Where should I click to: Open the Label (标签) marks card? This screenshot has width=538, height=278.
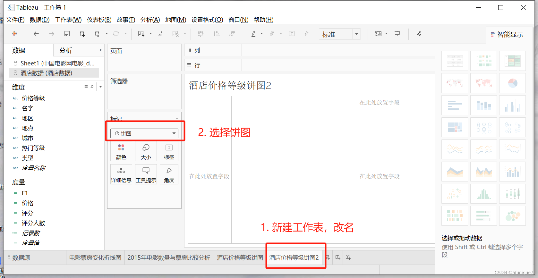click(x=169, y=152)
